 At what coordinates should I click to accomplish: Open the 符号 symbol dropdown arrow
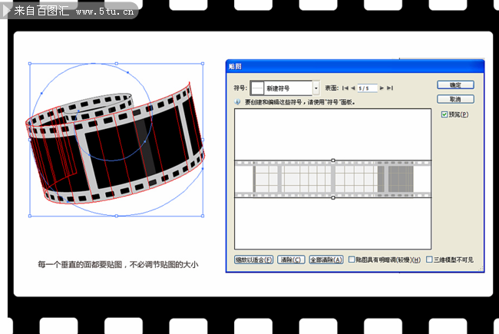[x=316, y=88]
